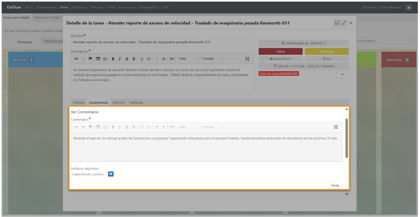Insert a table in the Descripción editor

[98, 59]
